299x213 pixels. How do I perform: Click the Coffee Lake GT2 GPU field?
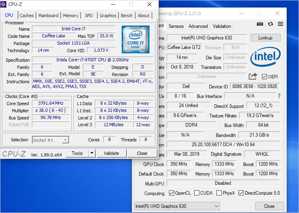pyautogui.click(x=184, y=47)
